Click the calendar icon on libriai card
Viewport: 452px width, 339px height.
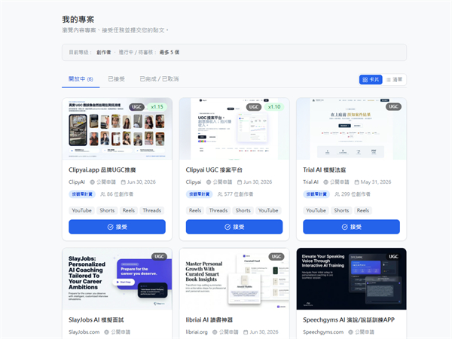(246, 332)
